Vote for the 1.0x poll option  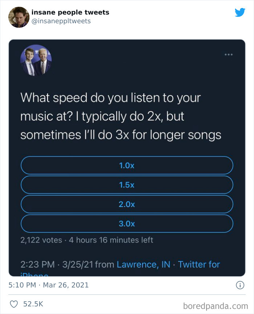[x=127, y=165]
